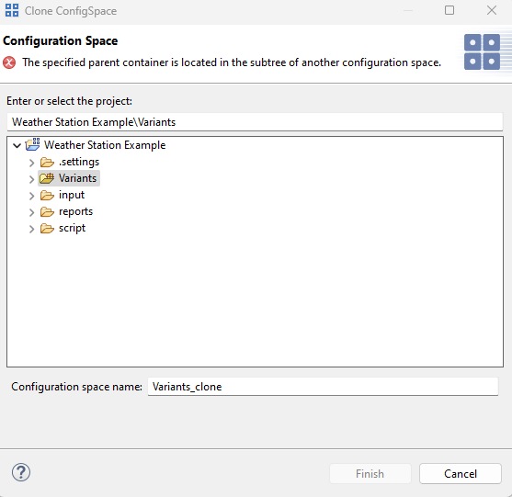Expand the script folder
Screen dimensions: 512x497
point(31,229)
